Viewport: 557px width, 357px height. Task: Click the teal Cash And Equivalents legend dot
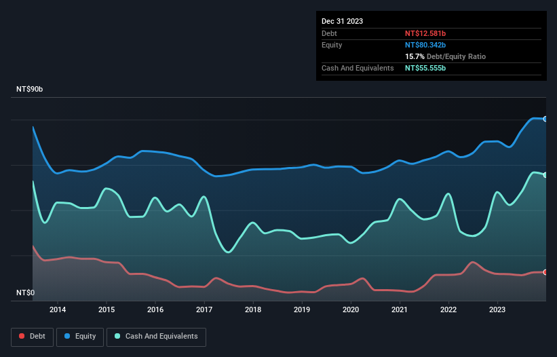tap(117, 336)
